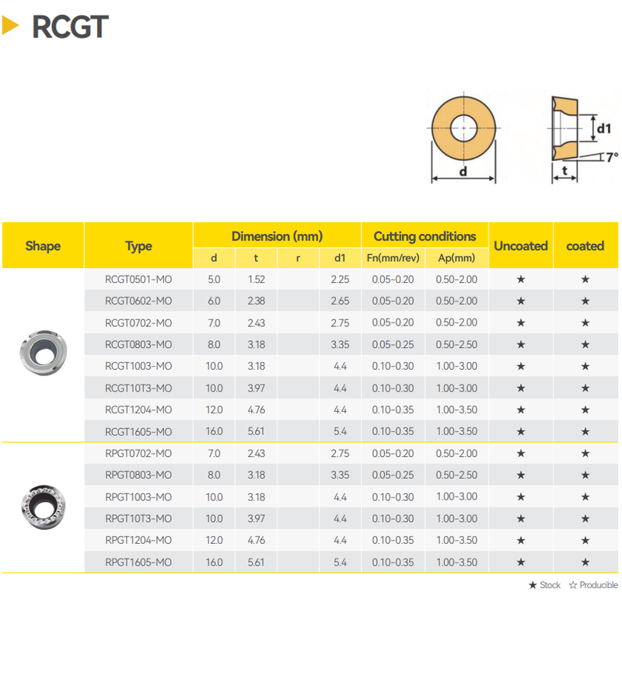The image size is (622, 700).
Task: Click the coated star for RPGT1605-MO
Action: coord(585,562)
